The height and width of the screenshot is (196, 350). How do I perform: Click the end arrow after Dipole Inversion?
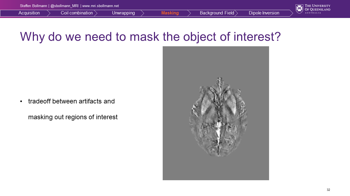pyautogui.click(x=291, y=13)
